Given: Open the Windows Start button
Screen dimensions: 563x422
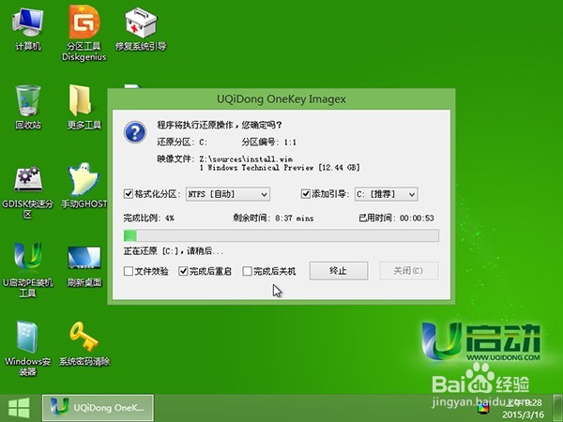Looking at the screenshot, I should [x=19, y=408].
